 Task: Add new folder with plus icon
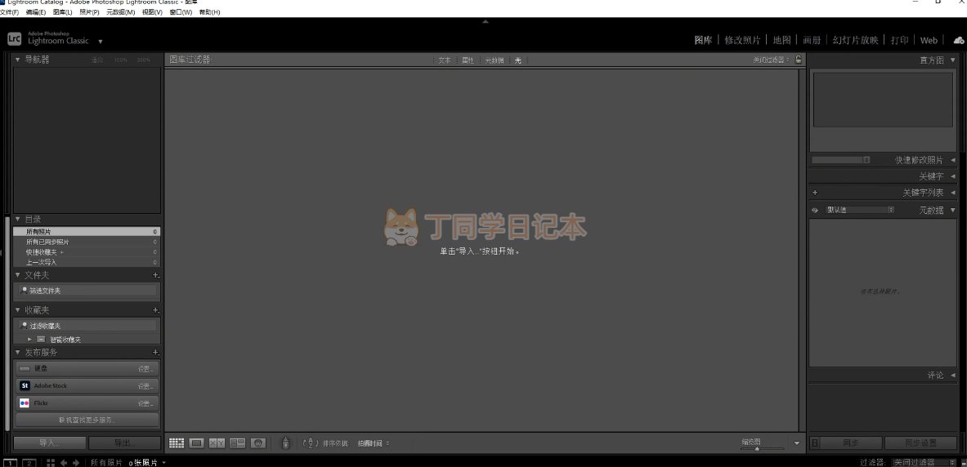156,275
